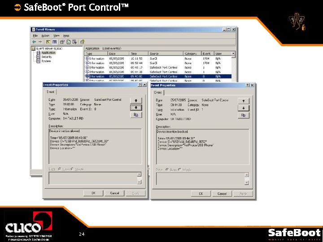Open Properties from the Event Viewer toolbar

click(x=62, y=42)
